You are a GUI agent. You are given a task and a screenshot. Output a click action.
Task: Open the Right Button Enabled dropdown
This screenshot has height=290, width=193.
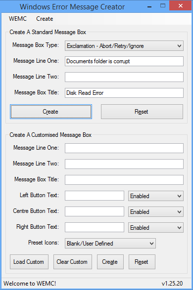point(156,227)
